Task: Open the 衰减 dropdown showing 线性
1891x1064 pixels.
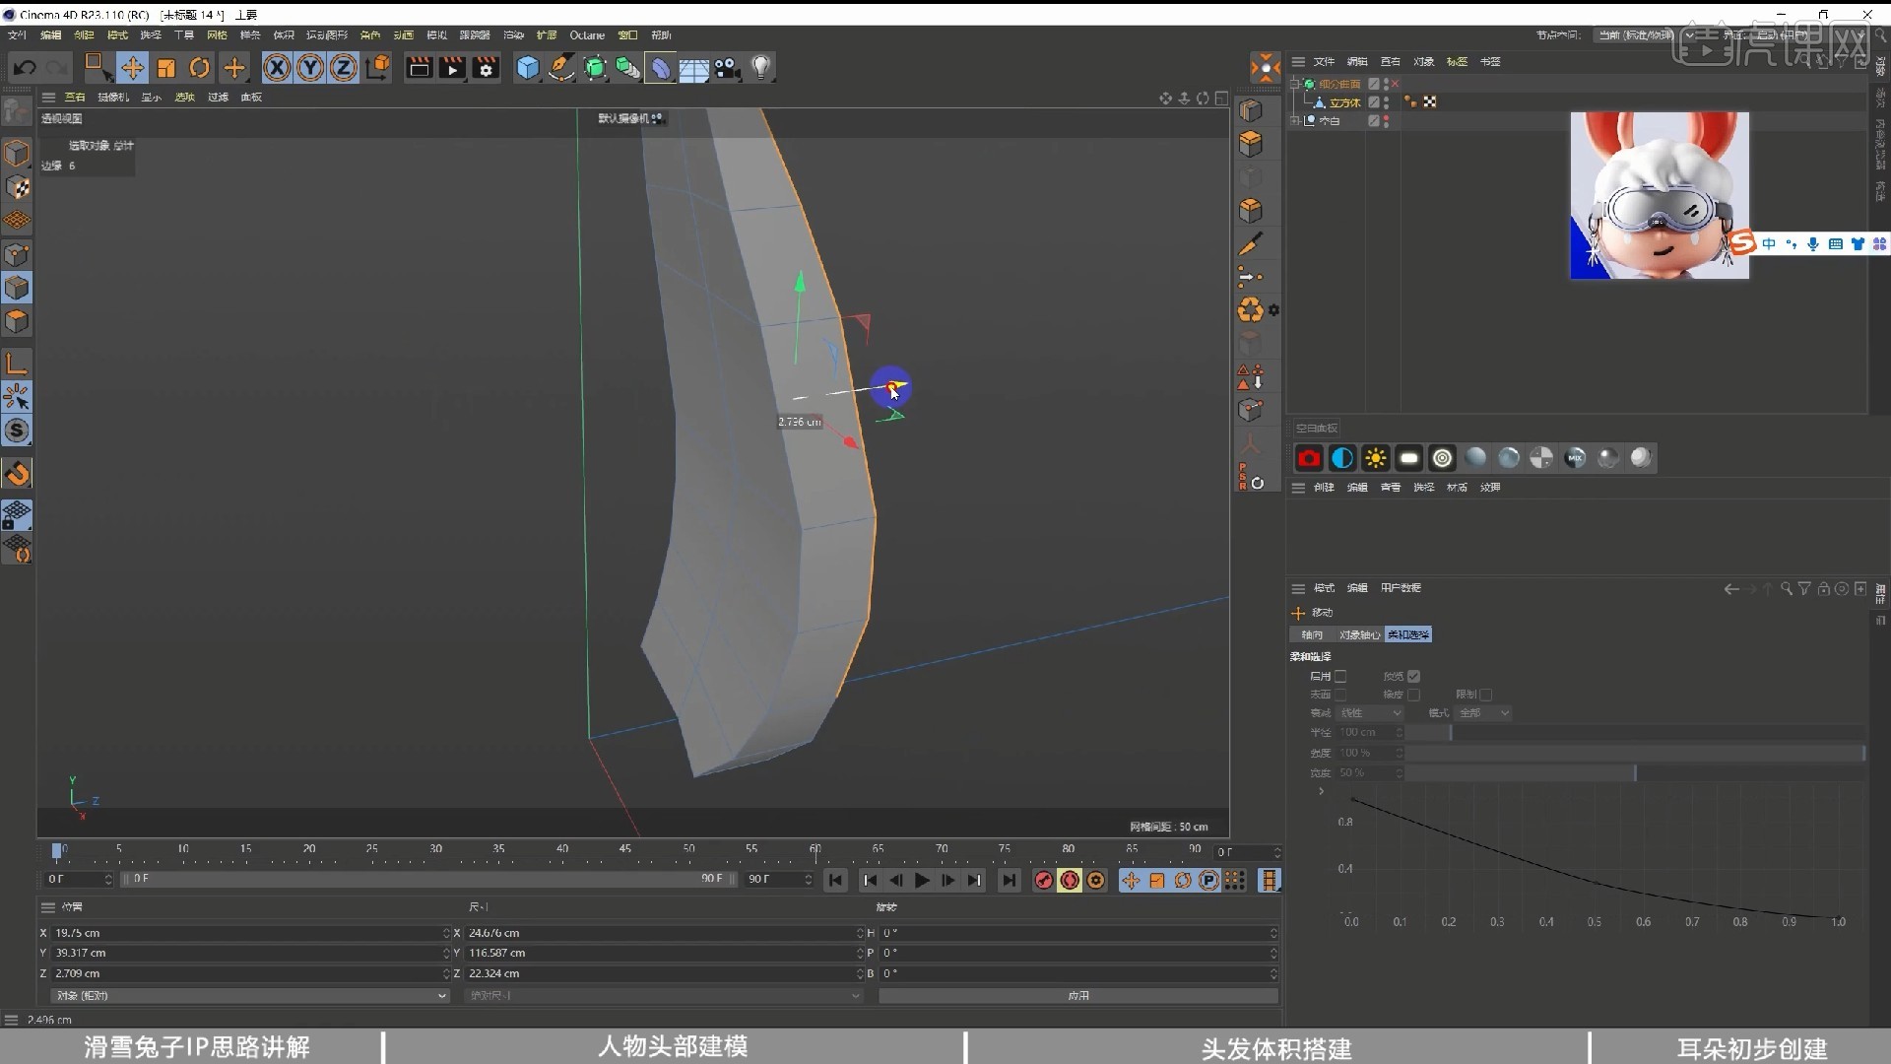Action: point(1371,713)
